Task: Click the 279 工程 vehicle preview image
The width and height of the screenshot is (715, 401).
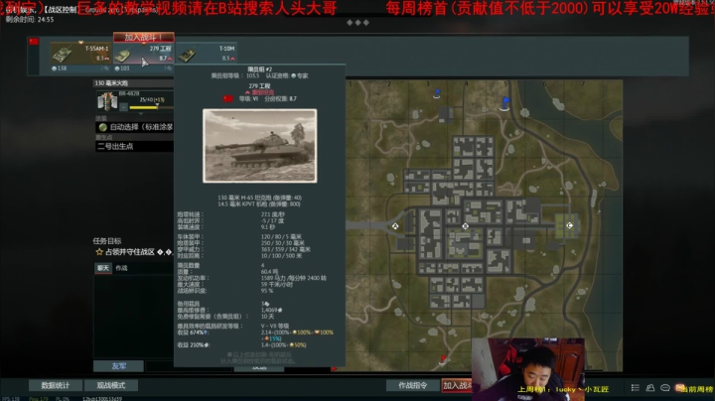Action: point(260,146)
